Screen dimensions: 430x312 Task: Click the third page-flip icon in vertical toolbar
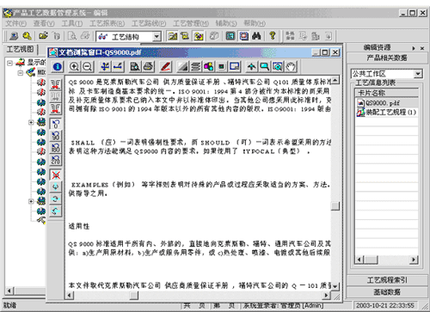tap(56, 109)
